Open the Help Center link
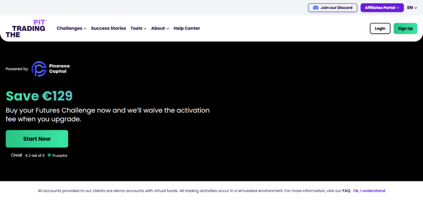The height and width of the screenshot is (200, 423). pyautogui.click(x=187, y=28)
